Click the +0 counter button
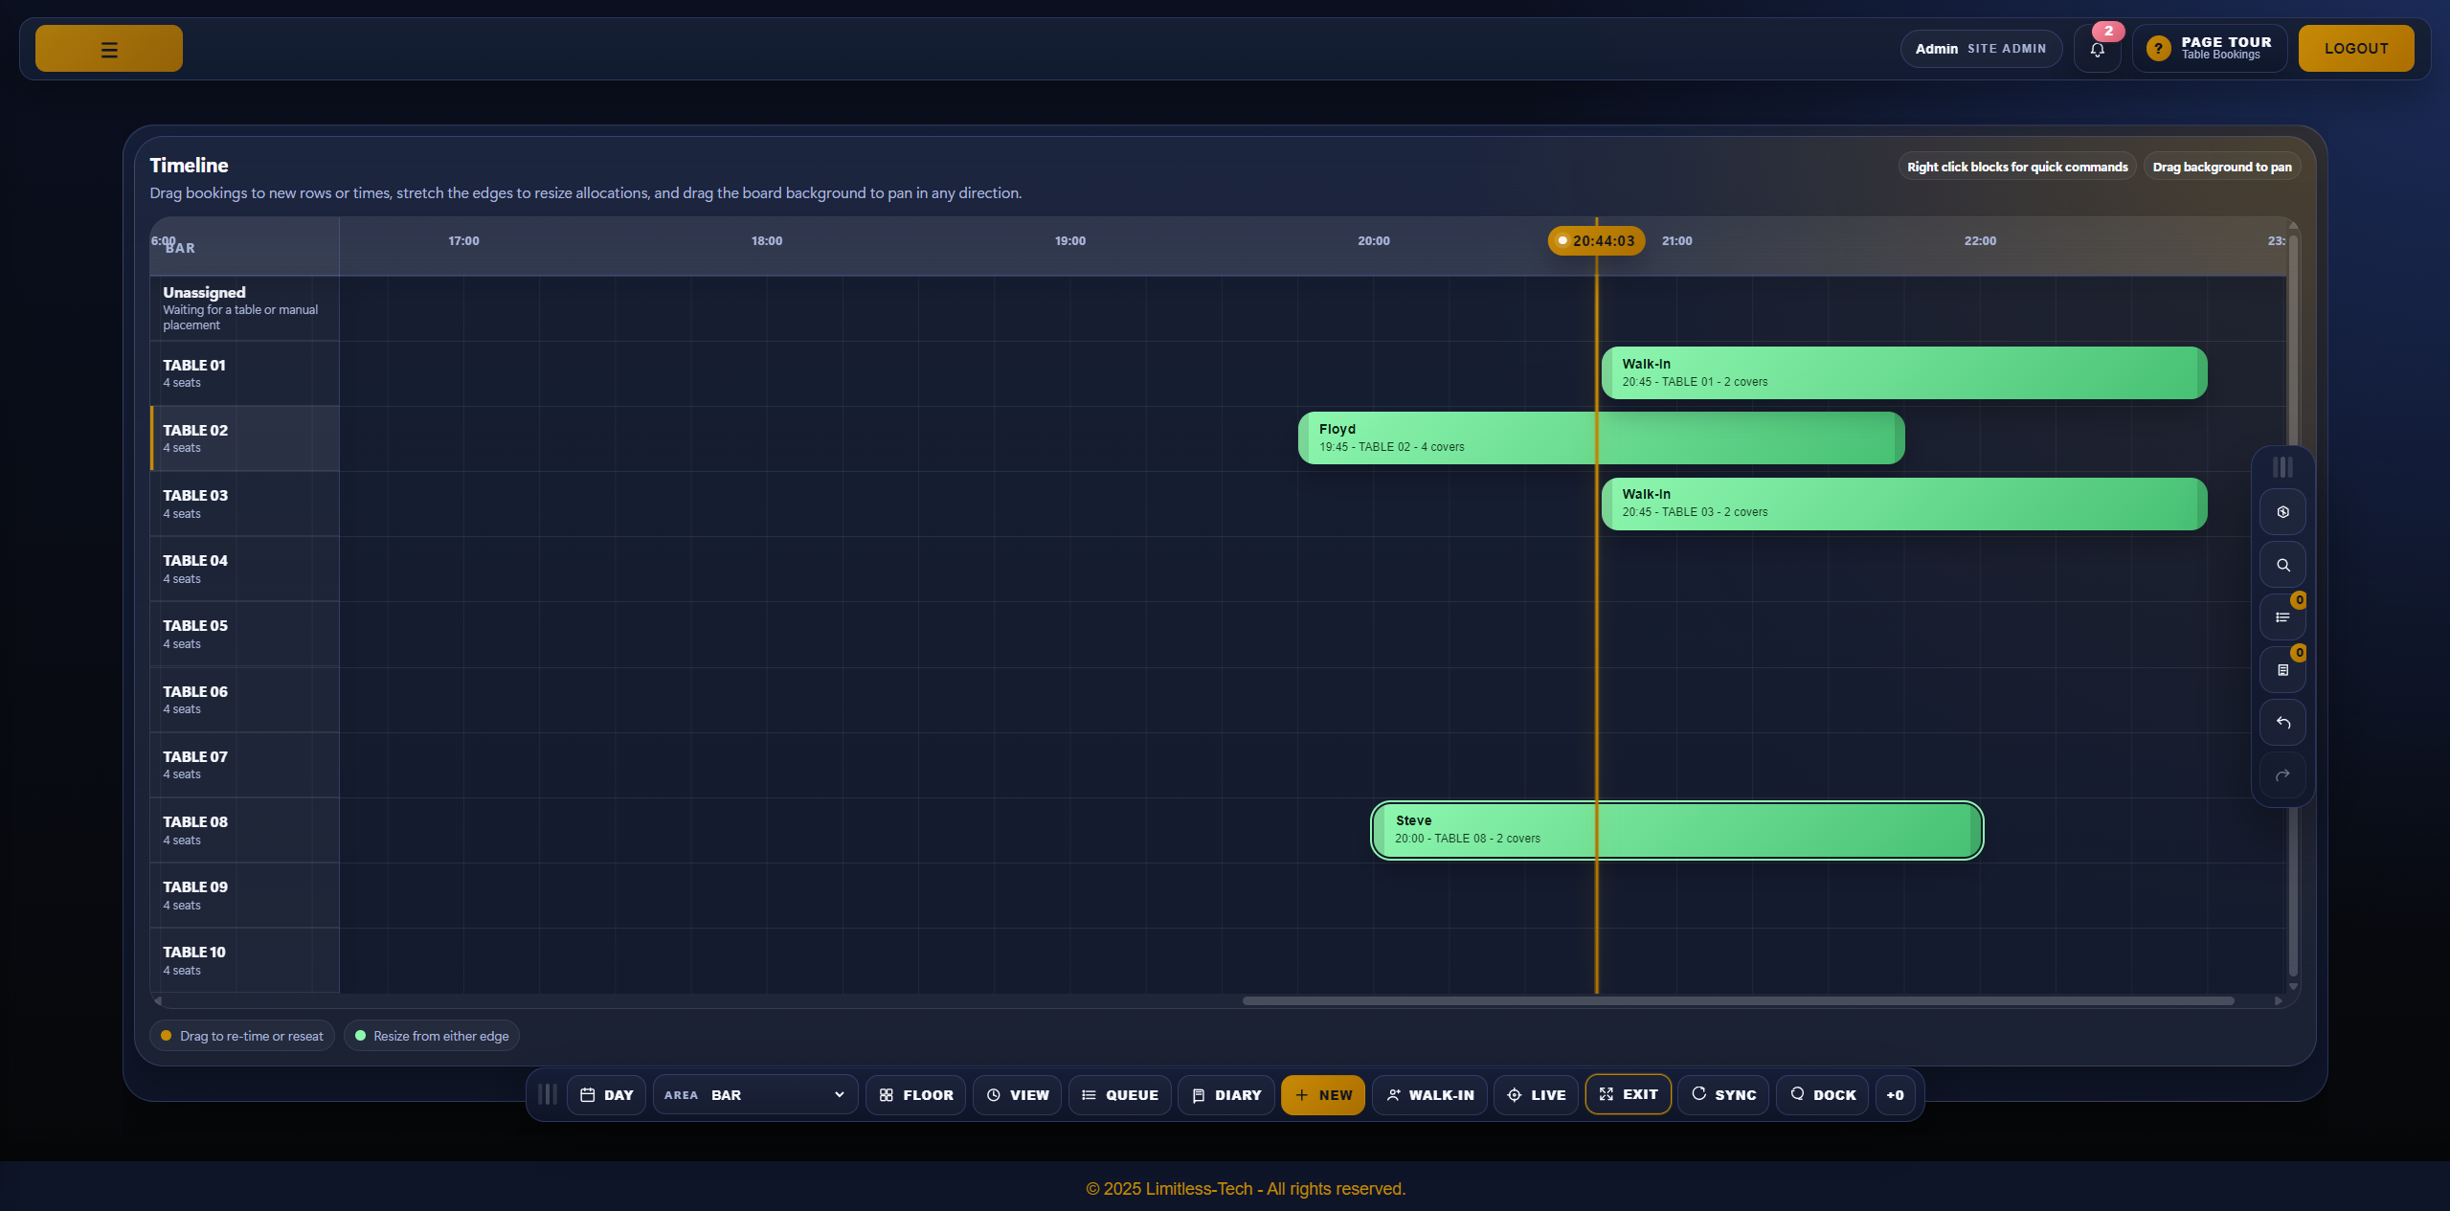This screenshot has width=2450, height=1211. (1895, 1095)
